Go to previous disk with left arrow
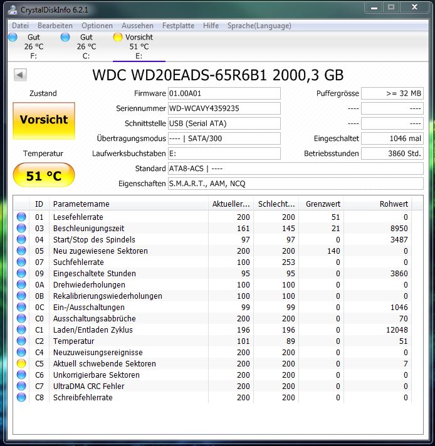435x446 pixels. pos(20,75)
